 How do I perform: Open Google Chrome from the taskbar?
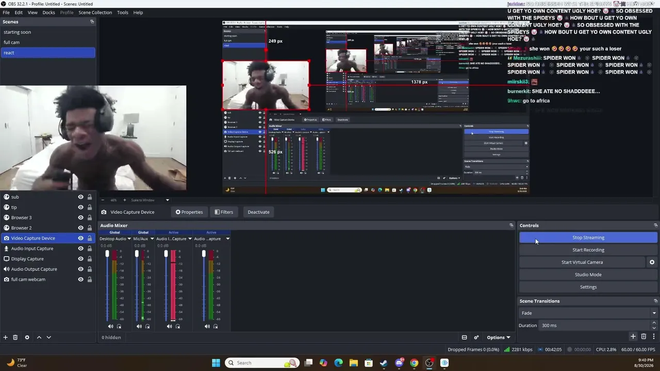click(x=414, y=363)
